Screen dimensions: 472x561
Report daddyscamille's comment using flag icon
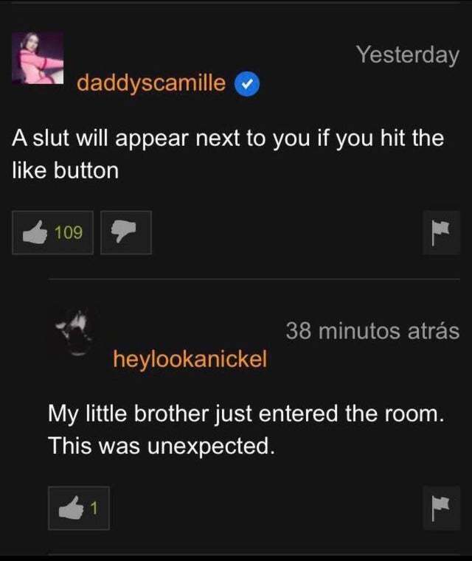(441, 232)
